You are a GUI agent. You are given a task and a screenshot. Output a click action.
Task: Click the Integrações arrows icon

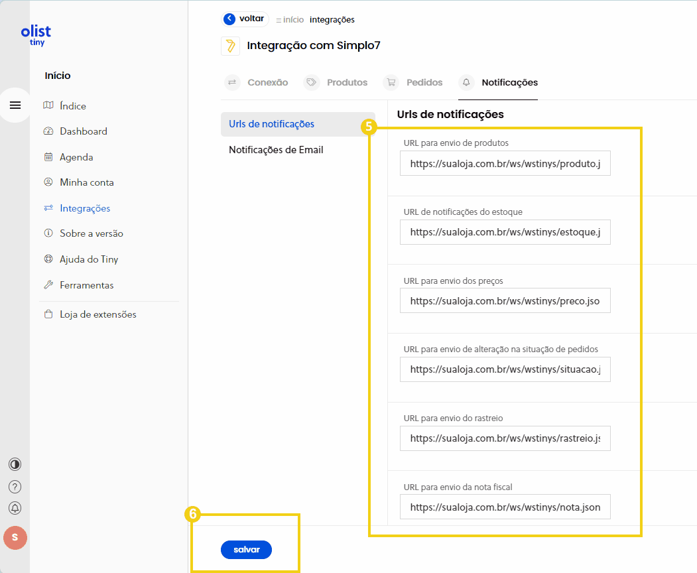coord(48,208)
